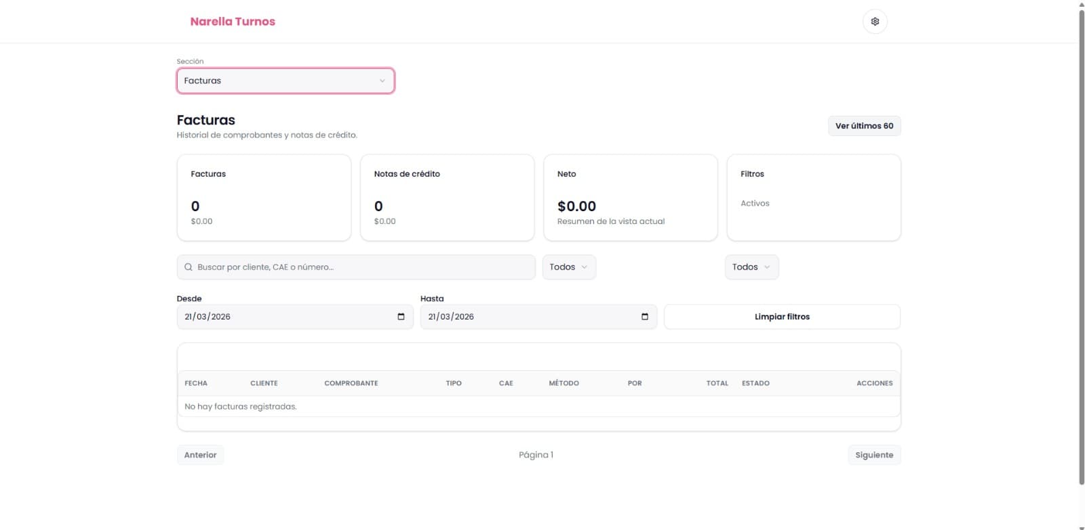The height and width of the screenshot is (530, 1085).
Task: Open the Desde calendar picker icon
Action: click(401, 317)
